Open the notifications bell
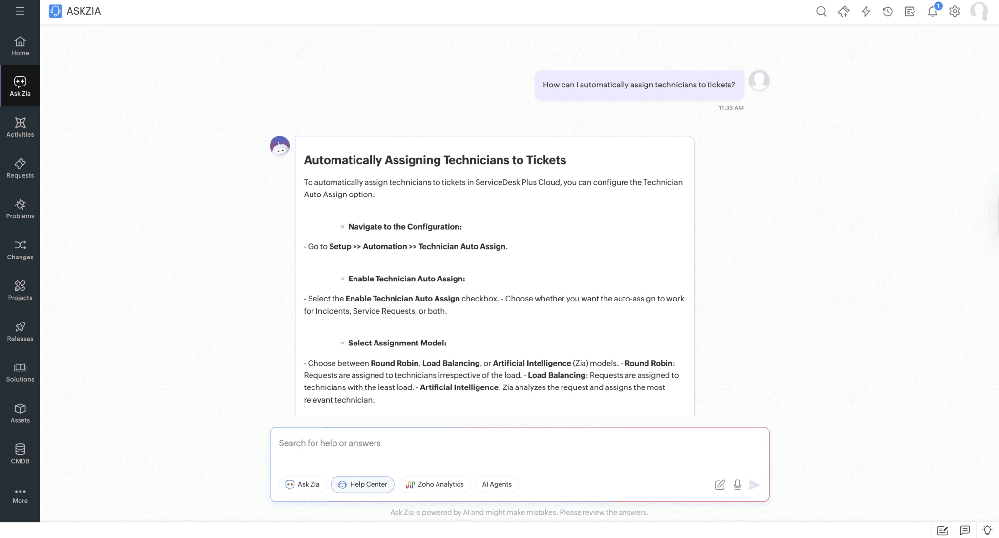The width and height of the screenshot is (999, 538). click(932, 11)
